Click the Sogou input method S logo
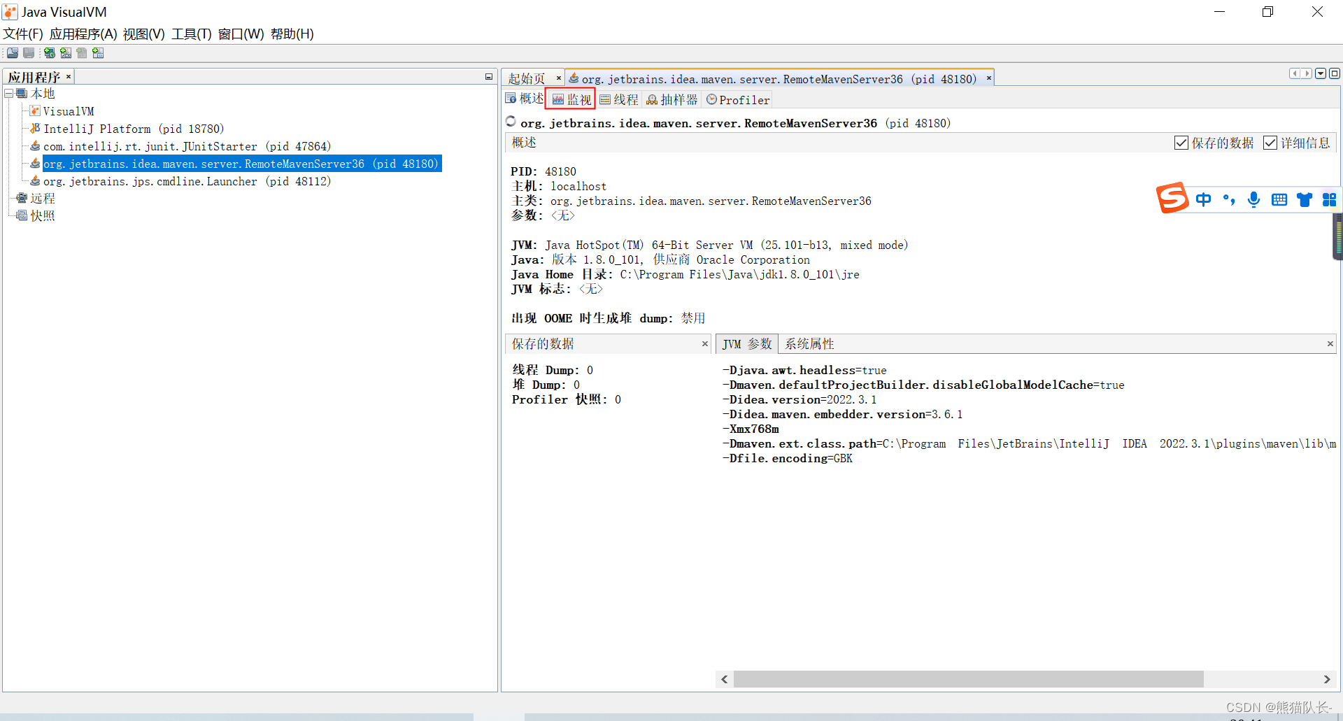1343x721 pixels. (1172, 198)
